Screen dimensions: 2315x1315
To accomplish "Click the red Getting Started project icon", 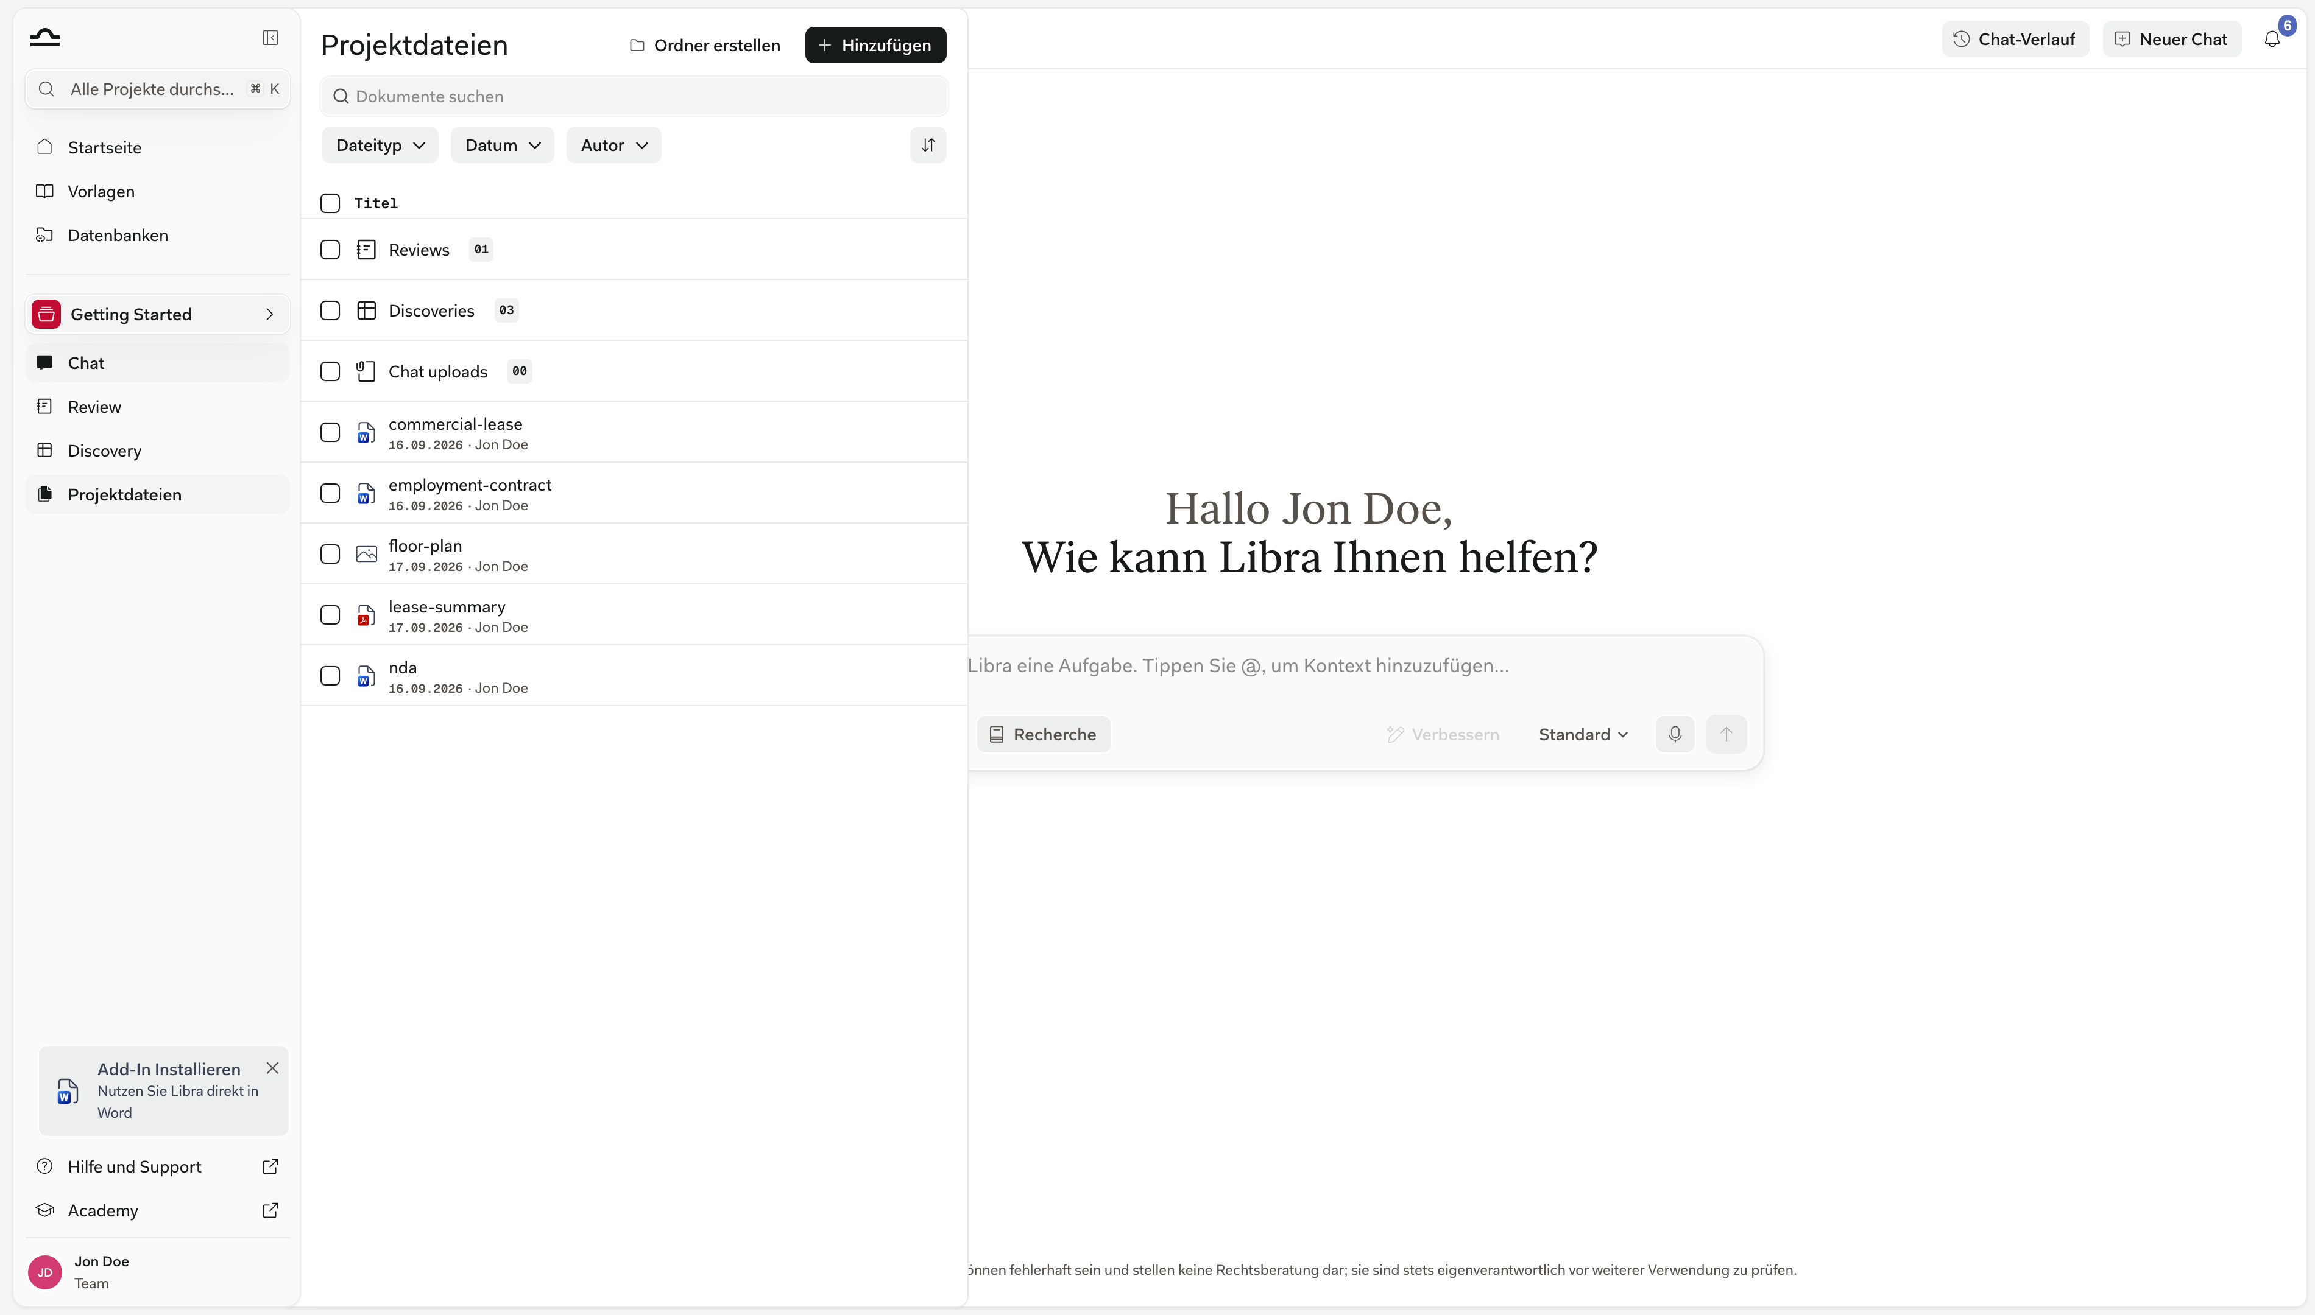I will click(x=46, y=314).
